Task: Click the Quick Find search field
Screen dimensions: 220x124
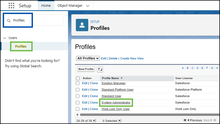Action: click(x=34, y=20)
